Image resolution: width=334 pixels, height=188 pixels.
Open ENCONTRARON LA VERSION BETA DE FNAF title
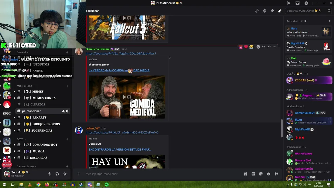[120, 150]
